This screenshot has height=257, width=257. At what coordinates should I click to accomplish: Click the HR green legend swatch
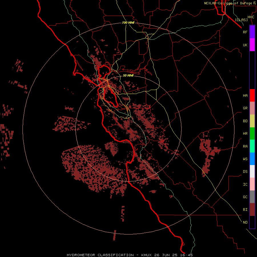252,134
